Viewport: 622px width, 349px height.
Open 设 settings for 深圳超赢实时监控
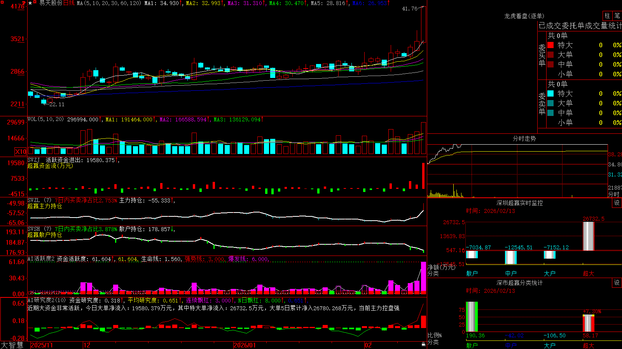click(617, 203)
